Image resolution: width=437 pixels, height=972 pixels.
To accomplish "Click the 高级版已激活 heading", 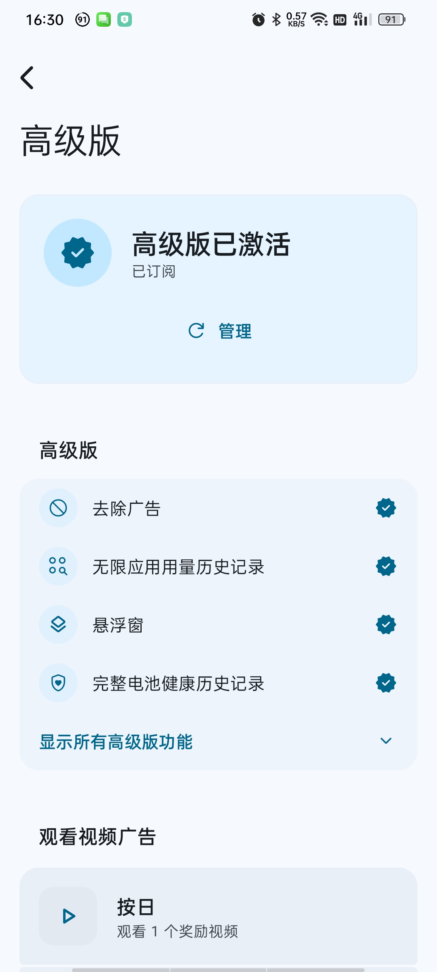I will coord(211,244).
